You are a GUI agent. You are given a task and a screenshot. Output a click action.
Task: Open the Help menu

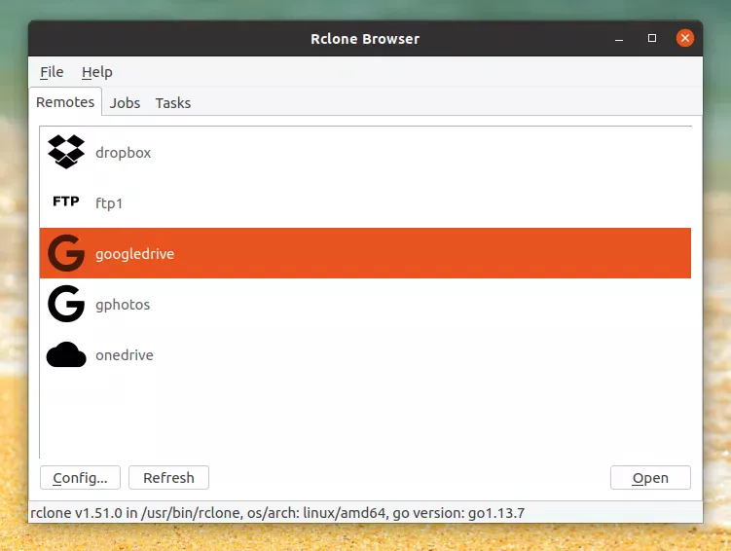(x=97, y=72)
